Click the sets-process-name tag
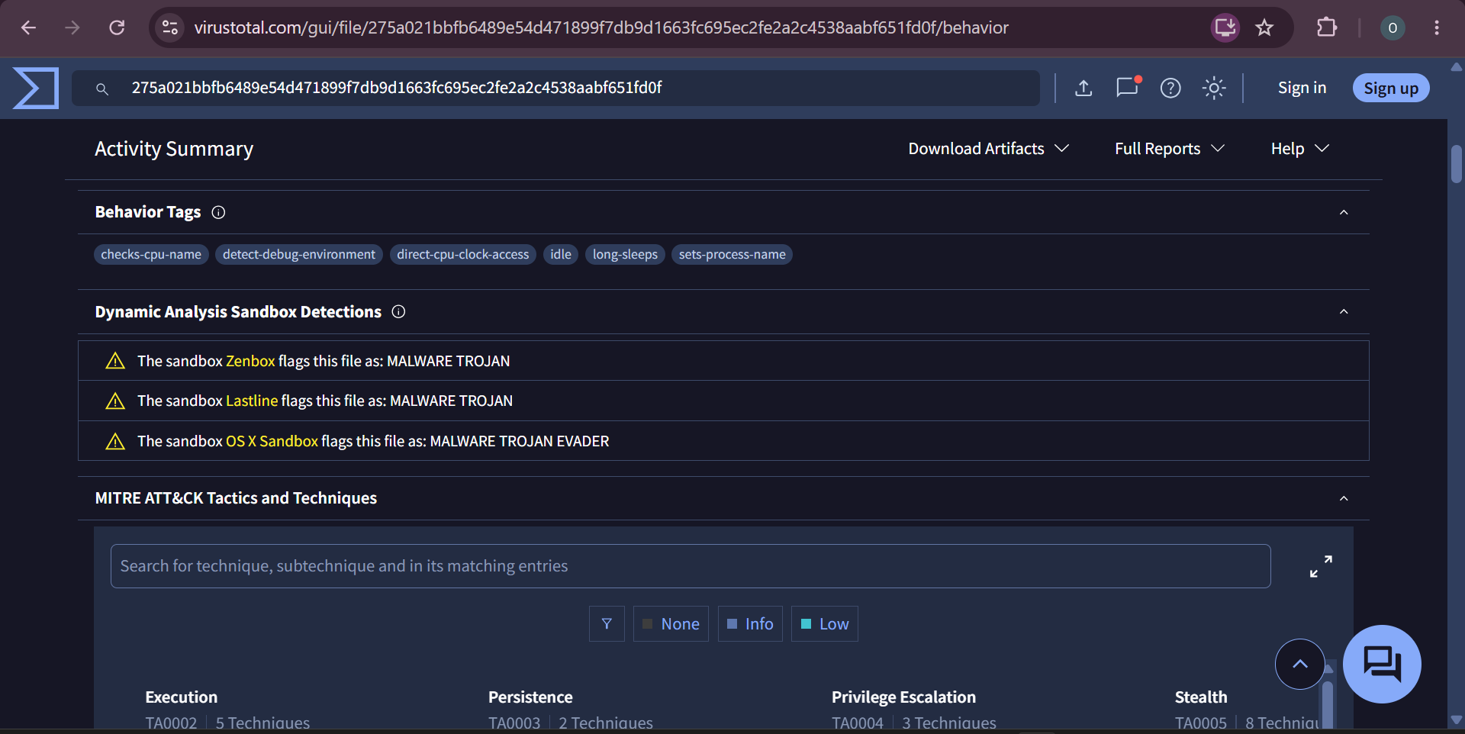The width and height of the screenshot is (1465, 734). pos(732,254)
